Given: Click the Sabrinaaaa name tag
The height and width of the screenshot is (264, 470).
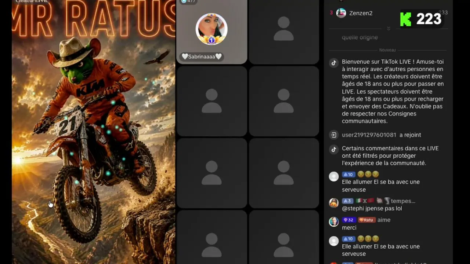Looking at the screenshot, I should 202,56.
